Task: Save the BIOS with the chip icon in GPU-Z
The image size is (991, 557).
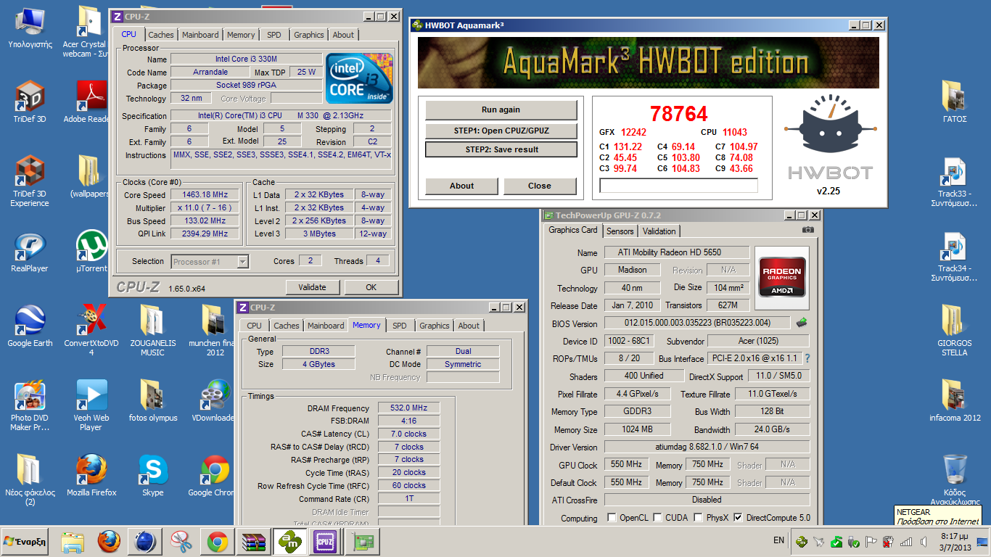Action: pos(802,323)
